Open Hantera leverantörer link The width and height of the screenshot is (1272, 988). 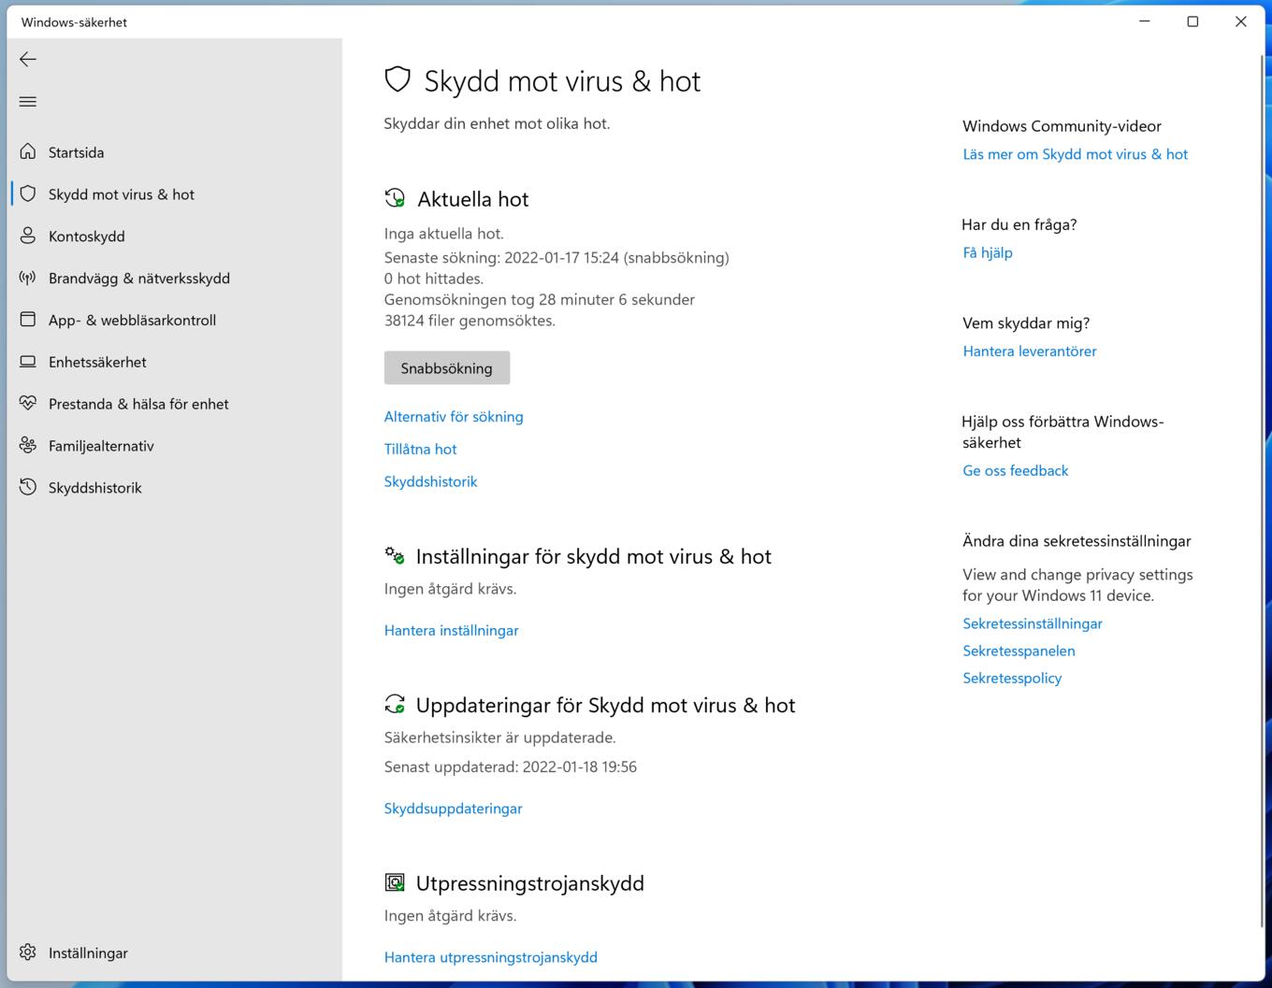[1029, 351]
